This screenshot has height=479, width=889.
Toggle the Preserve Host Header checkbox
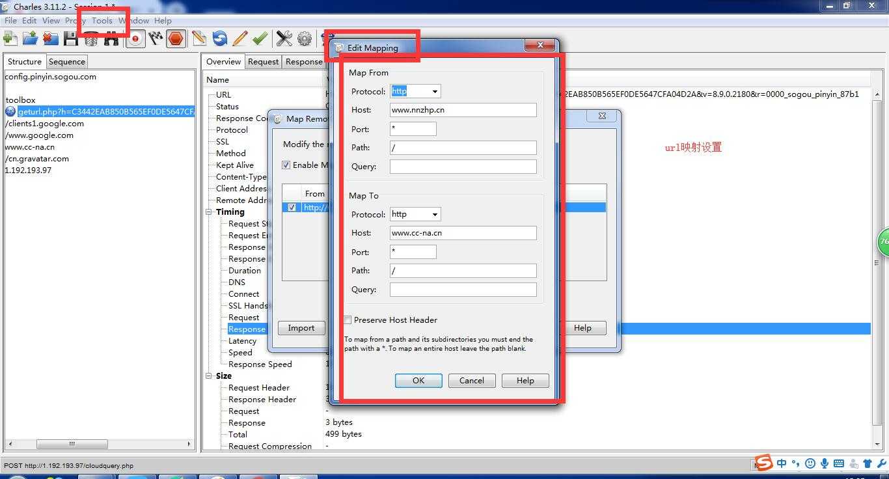point(348,320)
